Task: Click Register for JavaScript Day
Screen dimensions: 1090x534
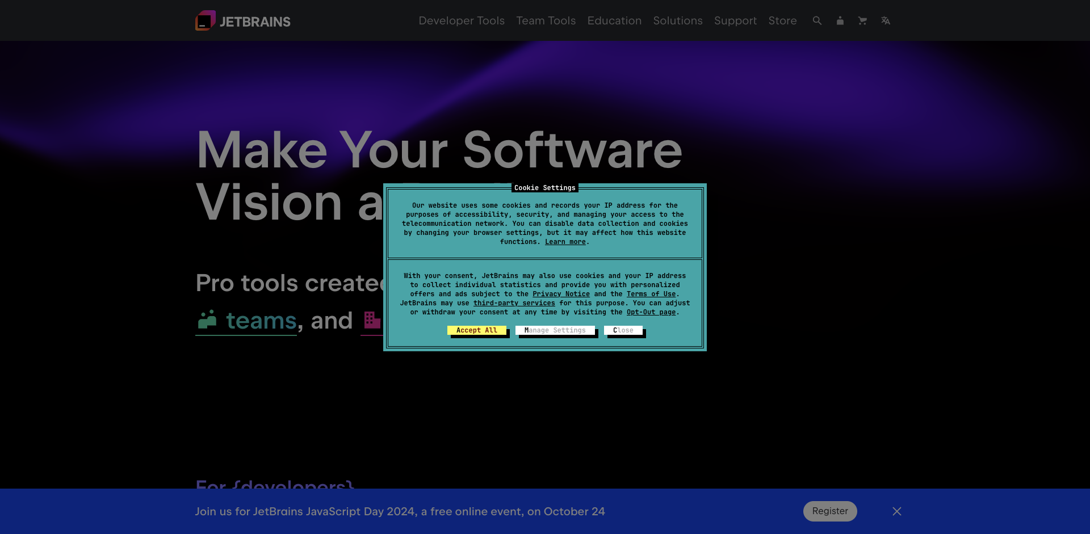Action: coord(830,511)
